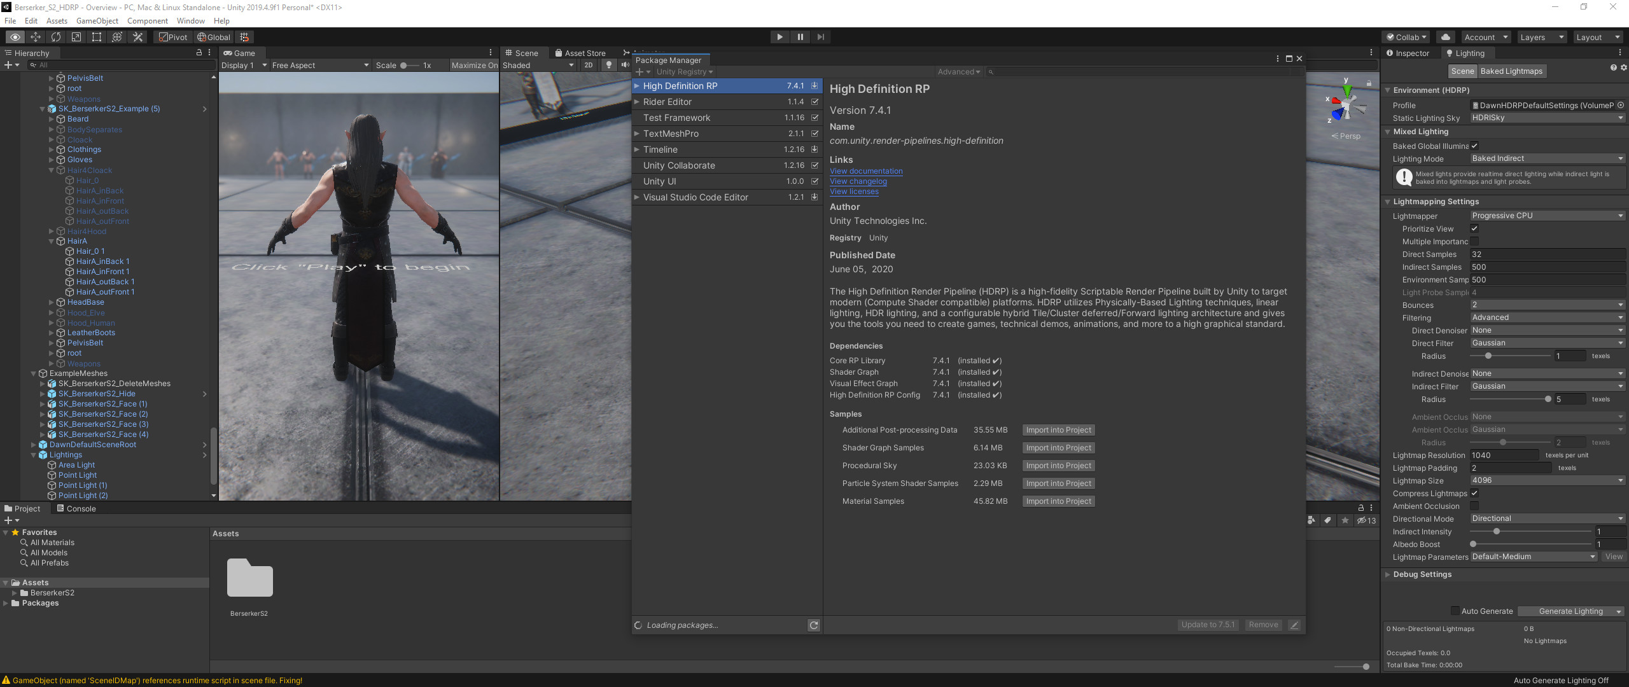Maximize the Package Manager window
This screenshot has width=1629, height=687.
pyautogui.click(x=1289, y=59)
